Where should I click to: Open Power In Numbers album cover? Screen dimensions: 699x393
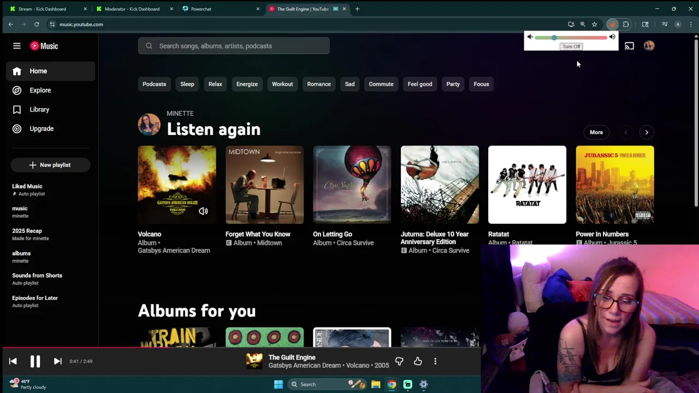coord(615,184)
